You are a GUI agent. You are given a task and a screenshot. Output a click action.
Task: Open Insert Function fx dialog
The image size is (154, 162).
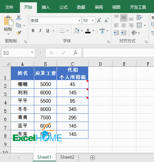[76, 53]
